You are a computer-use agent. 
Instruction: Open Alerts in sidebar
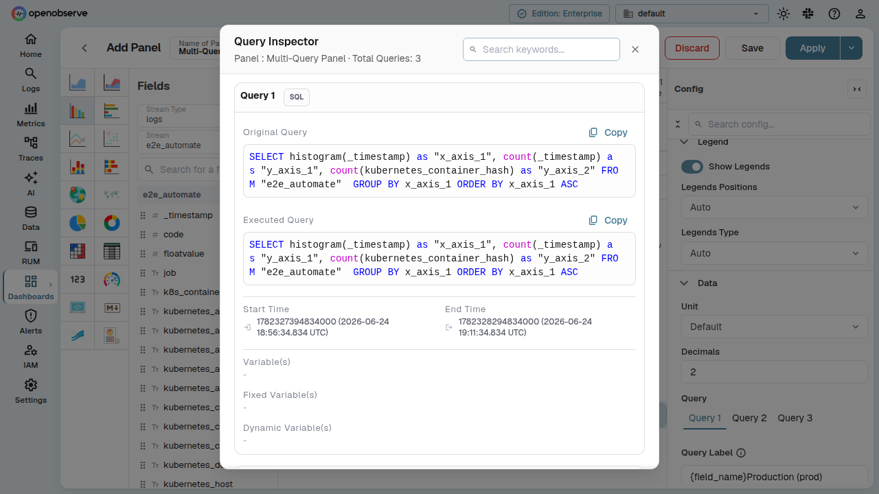tap(31, 322)
